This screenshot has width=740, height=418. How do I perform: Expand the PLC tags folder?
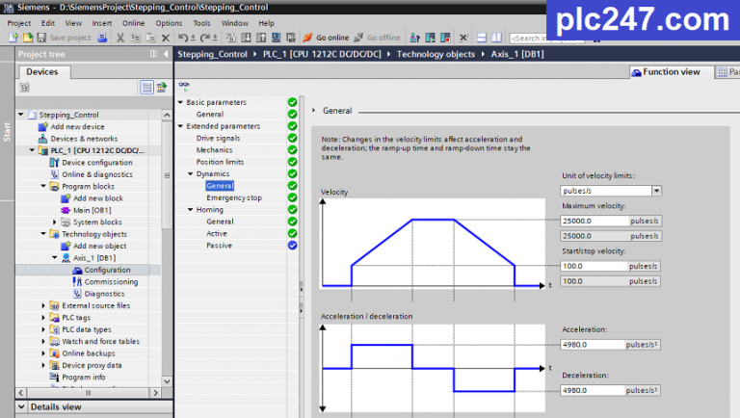pyautogui.click(x=43, y=318)
